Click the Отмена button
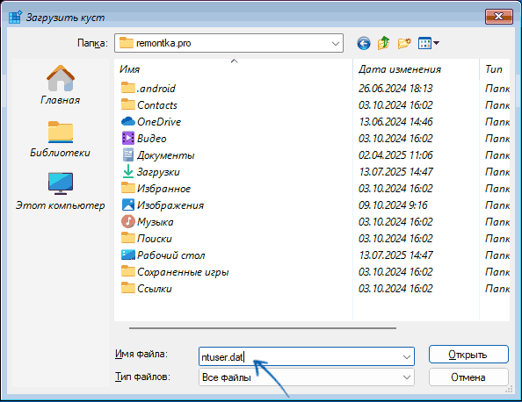The width and height of the screenshot is (522, 402). pyautogui.click(x=468, y=377)
